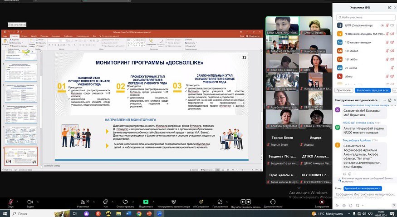
Task: Unmute microphone with the Звук icon
Action: coord(10,201)
